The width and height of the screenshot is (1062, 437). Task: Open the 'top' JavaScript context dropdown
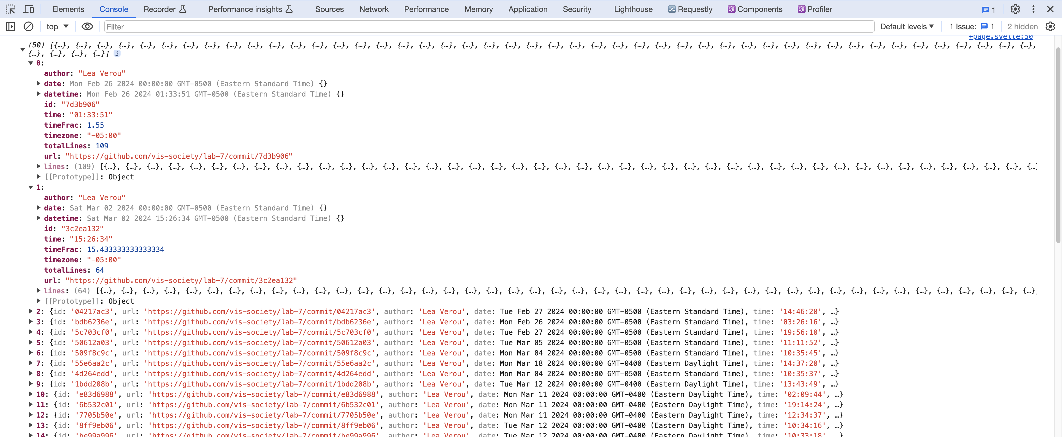point(57,27)
